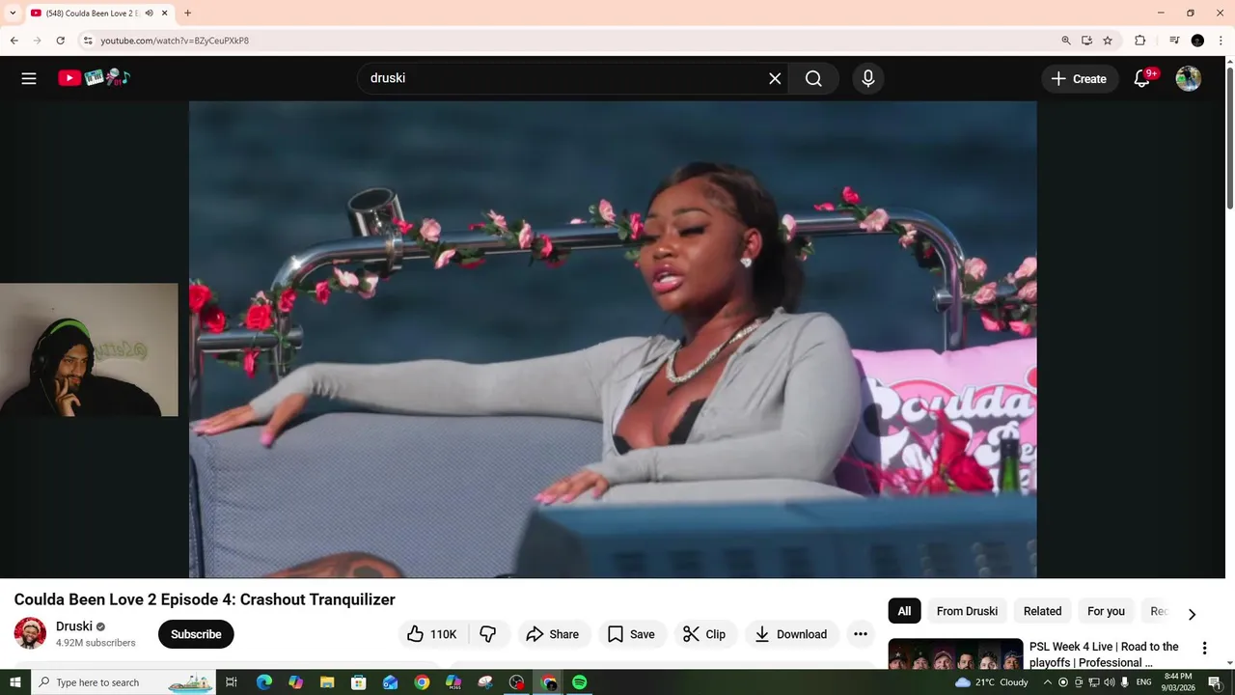Select the All filter chip
The image size is (1235, 695).
point(904,611)
